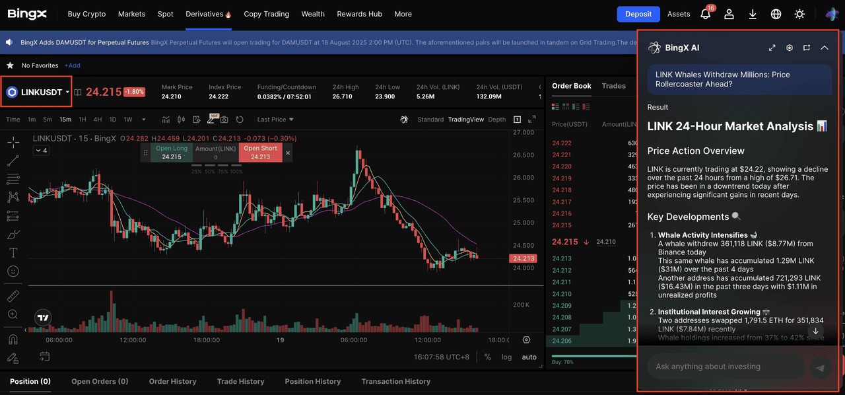Open the Transaction History tab
The width and height of the screenshot is (845, 395).
(x=395, y=381)
